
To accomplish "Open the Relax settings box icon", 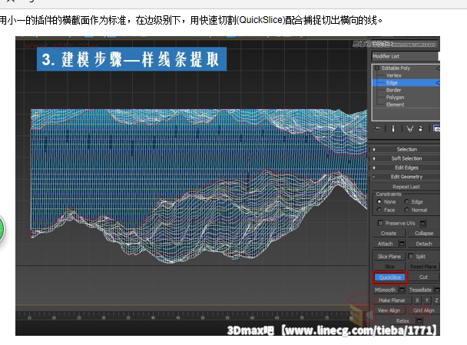I will (419, 320).
